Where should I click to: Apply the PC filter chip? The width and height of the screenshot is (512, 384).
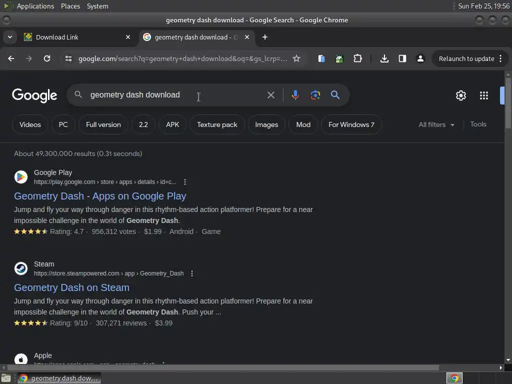click(x=63, y=124)
